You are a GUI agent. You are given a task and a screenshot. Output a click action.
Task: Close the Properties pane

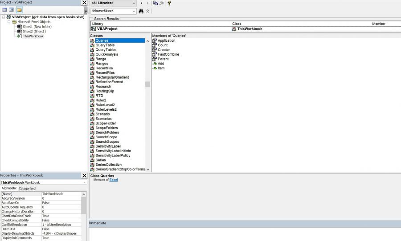click(84, 175)
